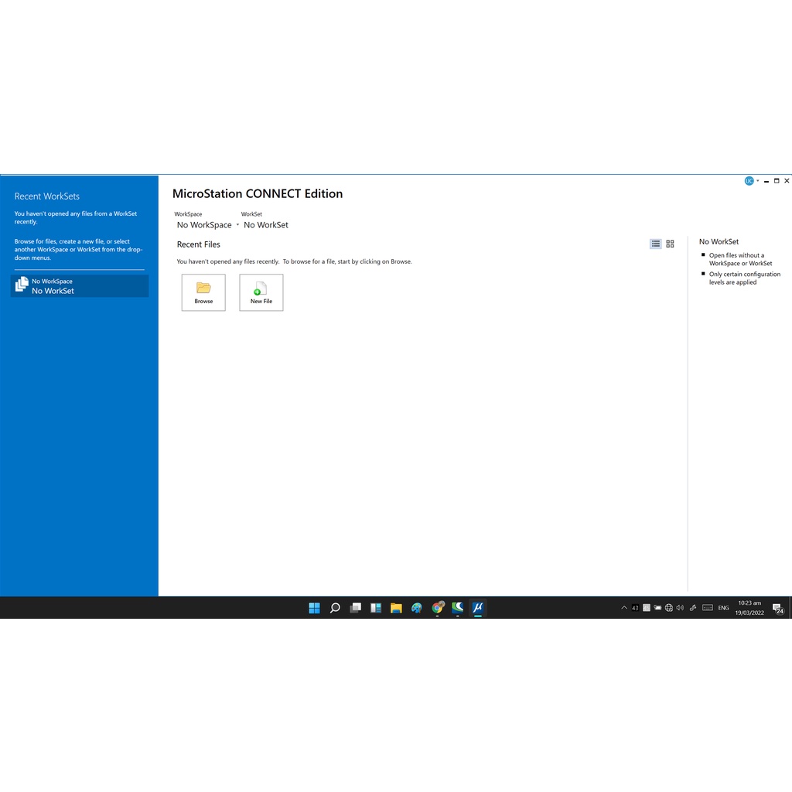Expand the user account dropdown arrow
Viewport: 792px width, 792px height.
click(758, 181)
